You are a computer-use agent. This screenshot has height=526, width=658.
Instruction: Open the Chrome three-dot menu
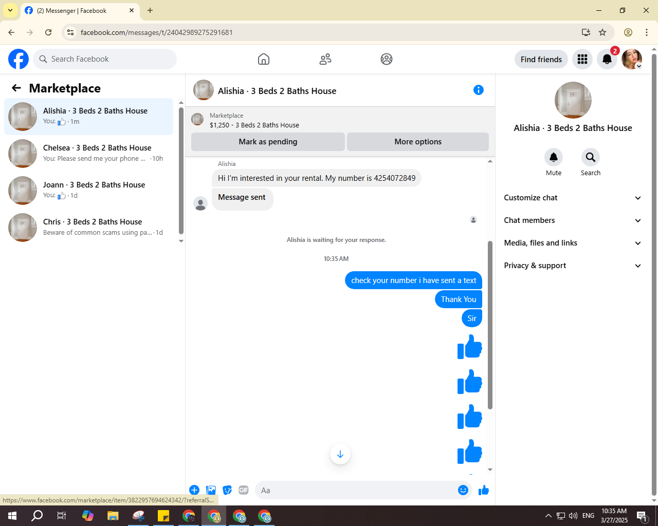(x=647, y=32)
